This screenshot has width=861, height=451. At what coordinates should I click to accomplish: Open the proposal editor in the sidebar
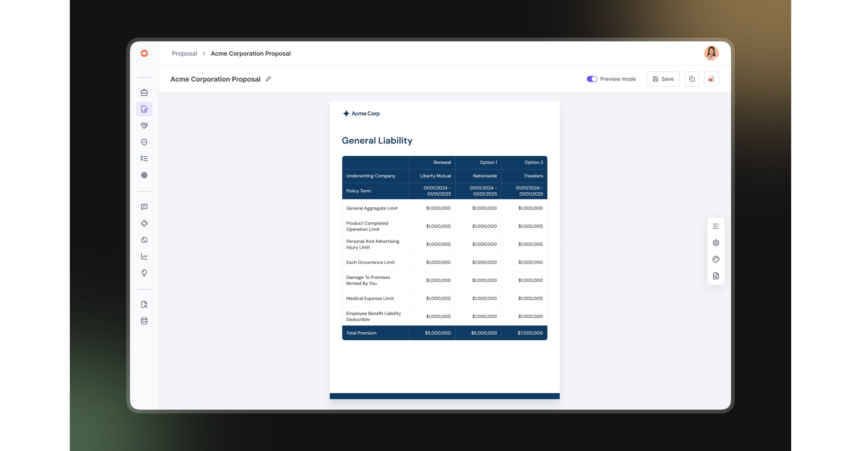click(144, 109)
